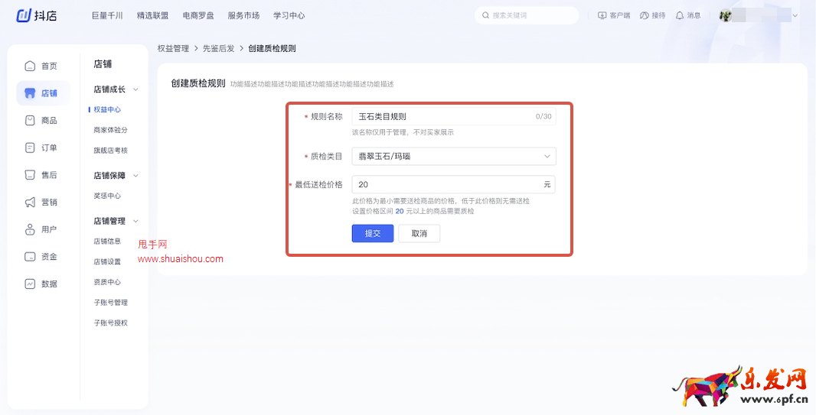The height and width of the screenshot is (415, 816).
Task: Collapse the 店铺成长 section
Action: (x=135, y=89)
